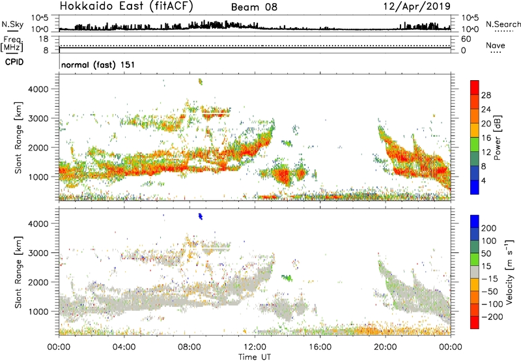Click the velocity panel 'Slant Range [km]' label
The width and height of the screenshot is (521, 361).
pyautogui.click(x=18, y=272)
